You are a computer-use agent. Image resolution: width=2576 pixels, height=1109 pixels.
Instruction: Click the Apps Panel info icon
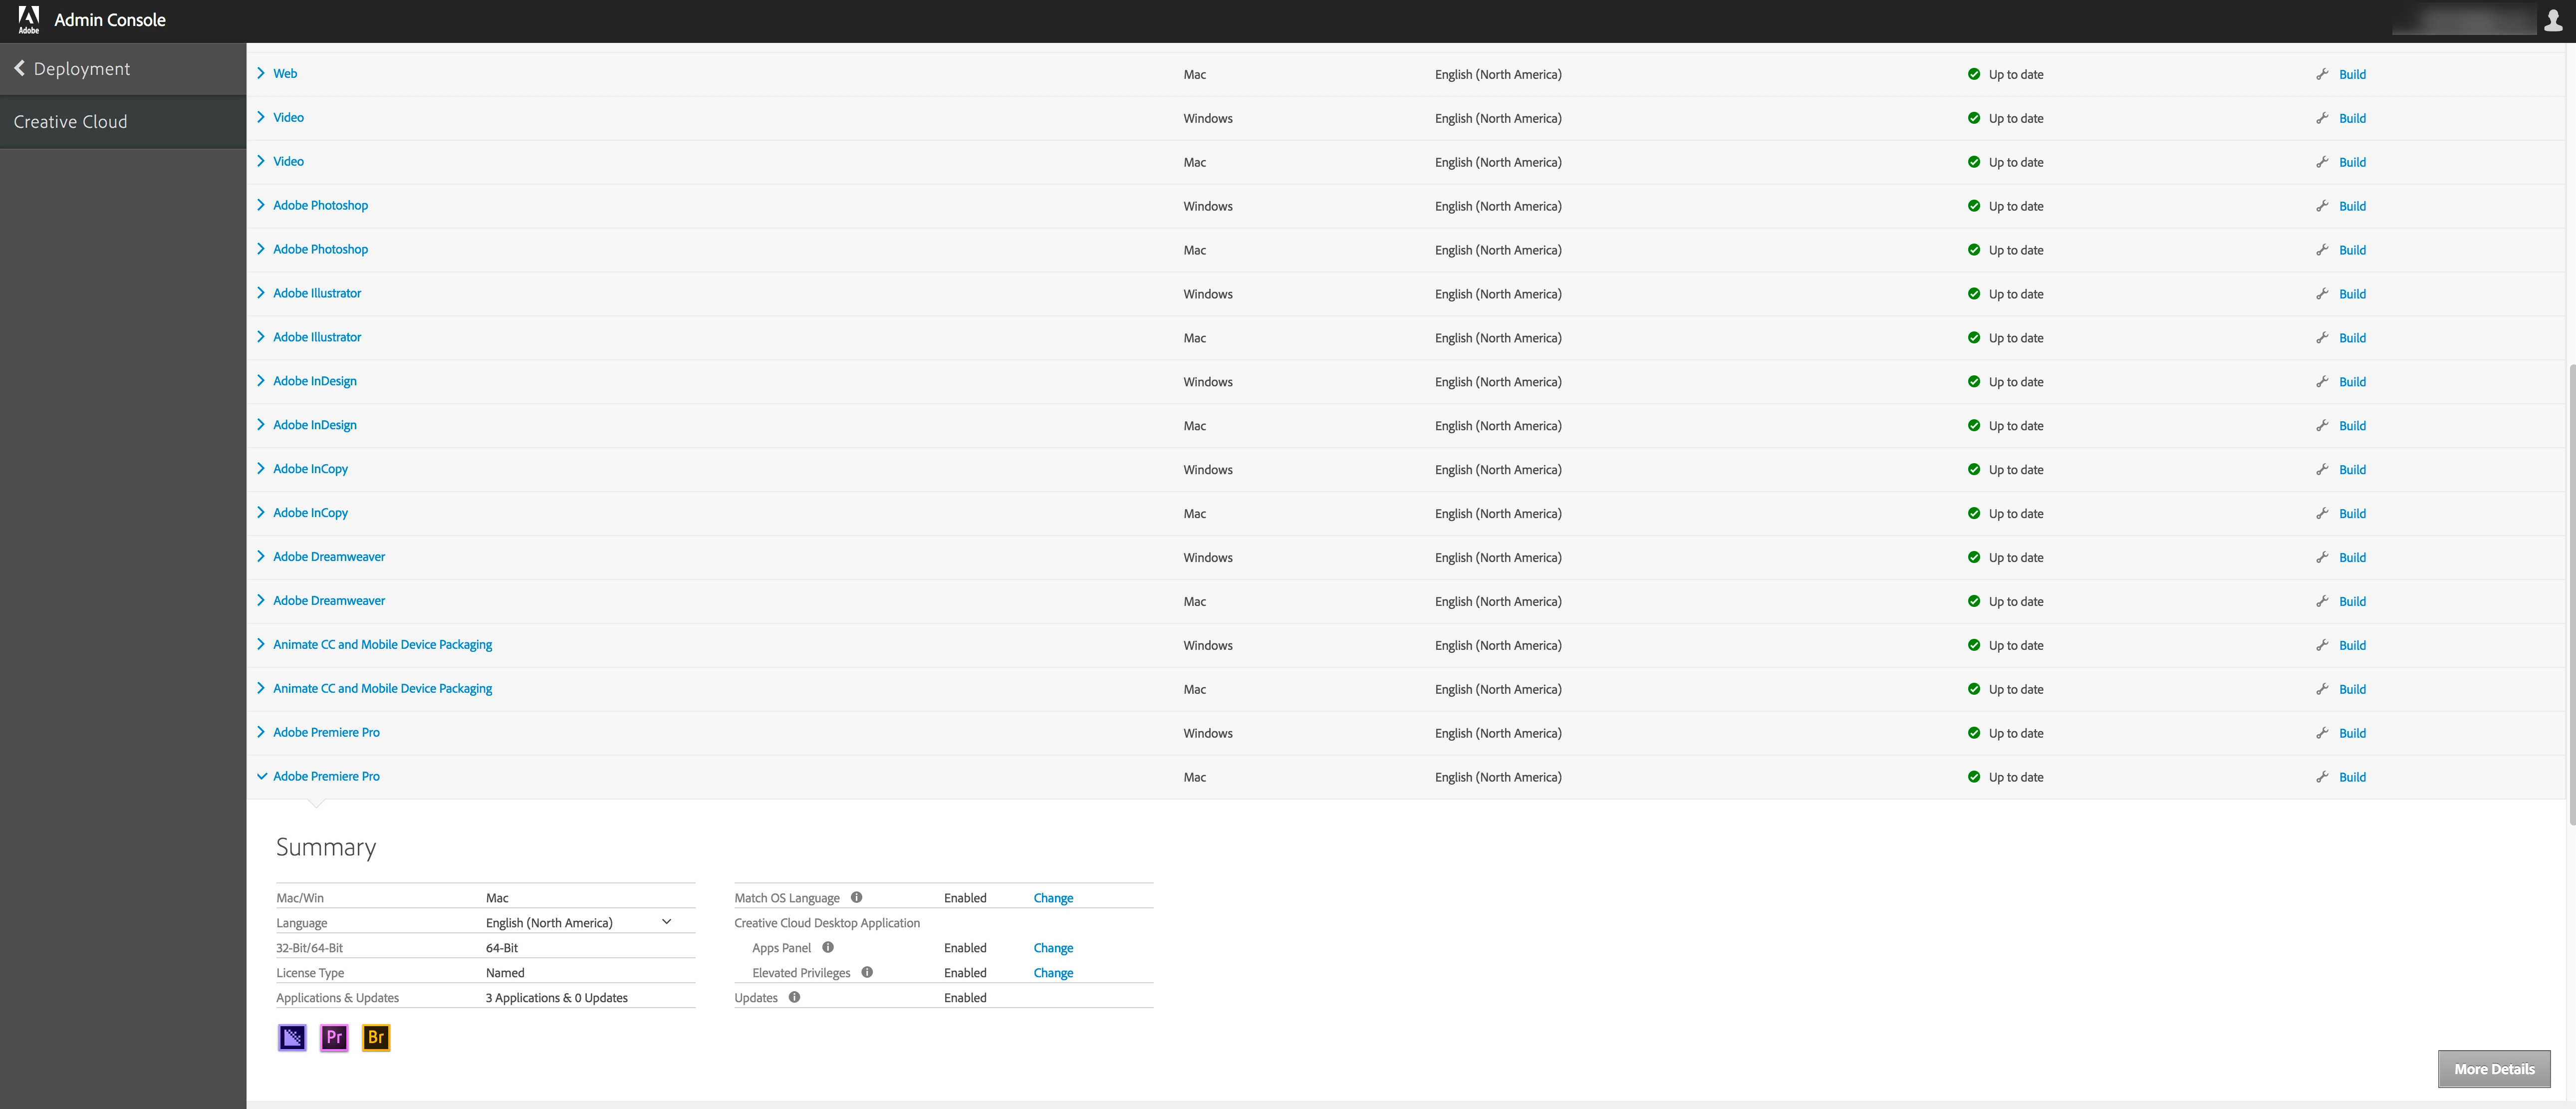828,947
